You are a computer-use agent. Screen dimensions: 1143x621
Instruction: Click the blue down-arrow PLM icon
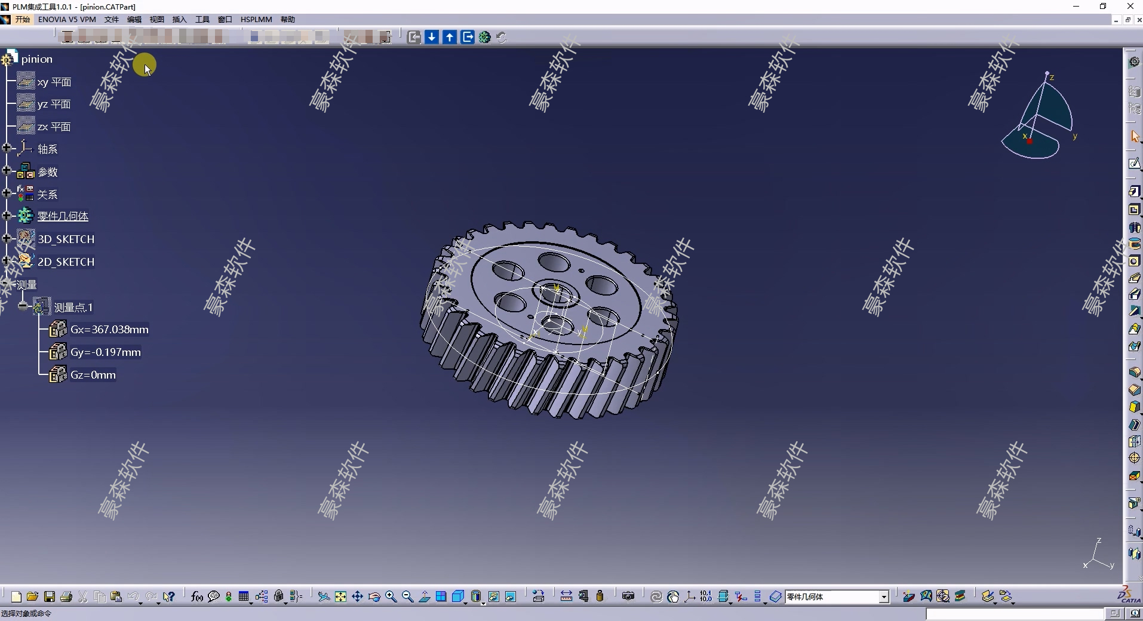(x=432, y=37)
